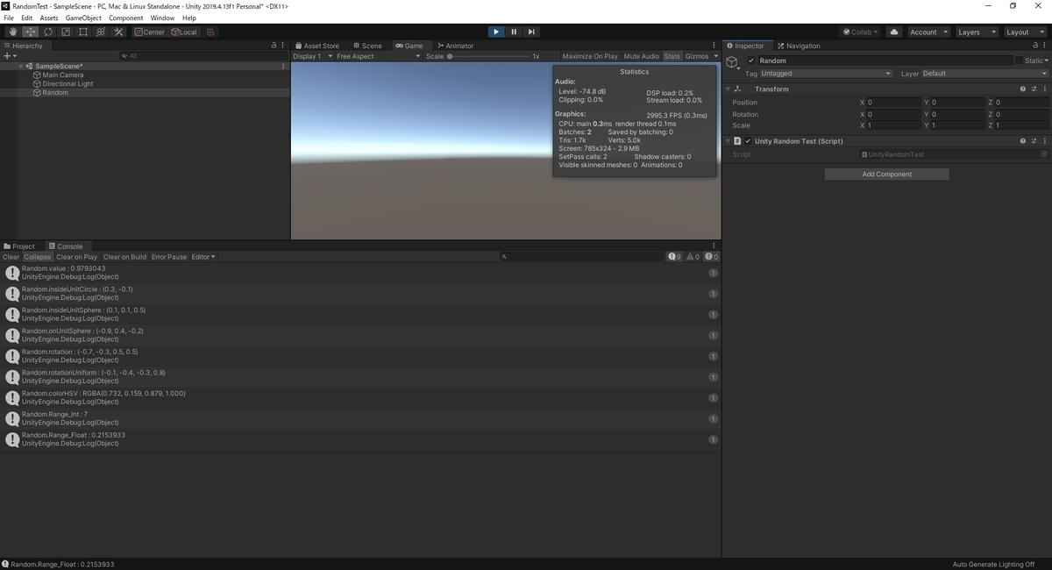Click the Add Component button
1052x570 pixels.
tap(887, 175)
